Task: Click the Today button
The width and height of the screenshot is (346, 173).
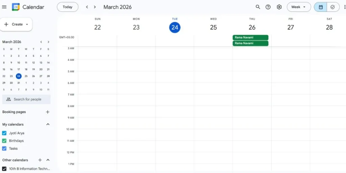Action: (x=68, y=7)
